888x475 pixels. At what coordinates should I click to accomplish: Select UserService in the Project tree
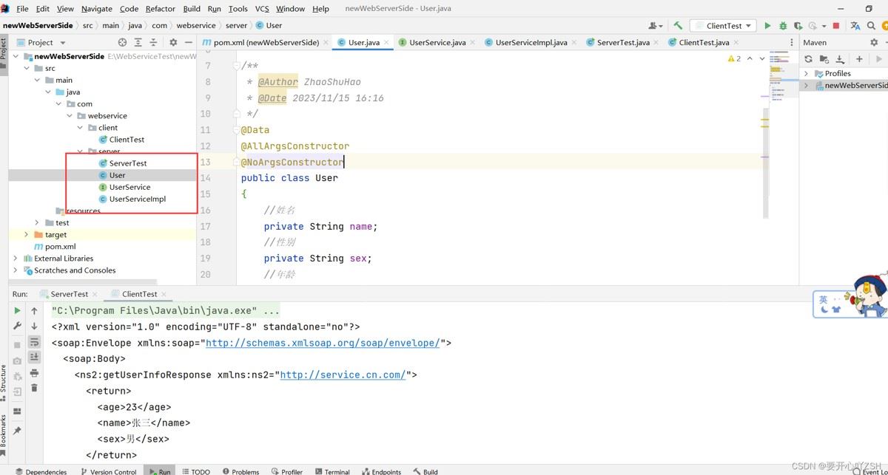click(x=129, y=187)
